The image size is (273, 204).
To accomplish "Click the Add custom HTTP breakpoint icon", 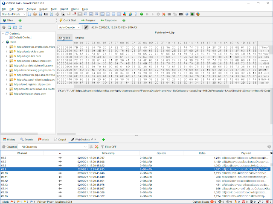I will [164, 14].
